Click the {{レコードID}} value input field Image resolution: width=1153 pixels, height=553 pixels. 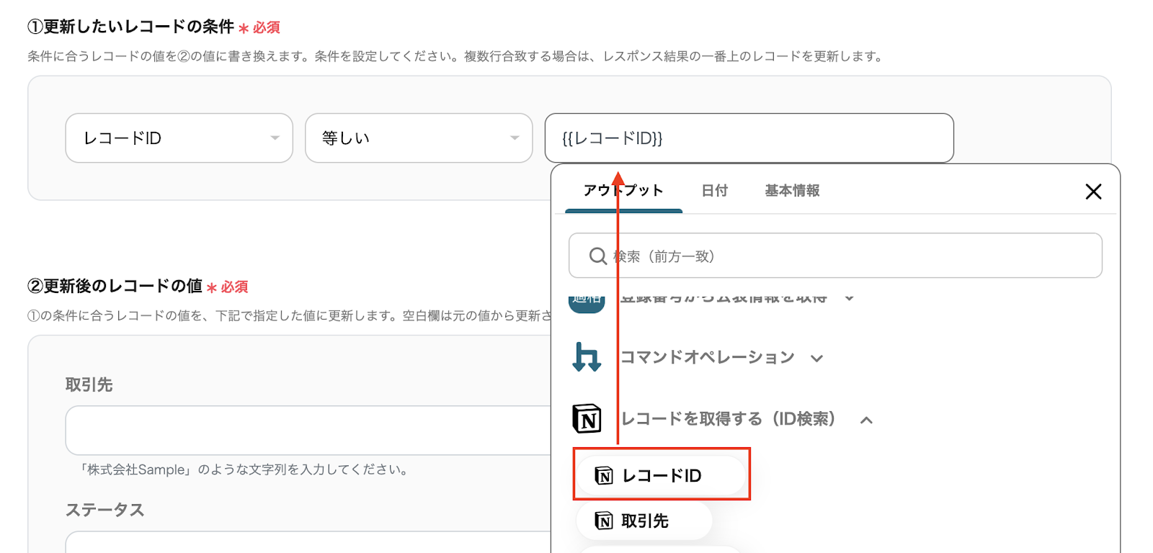click(x=749, y=138)
